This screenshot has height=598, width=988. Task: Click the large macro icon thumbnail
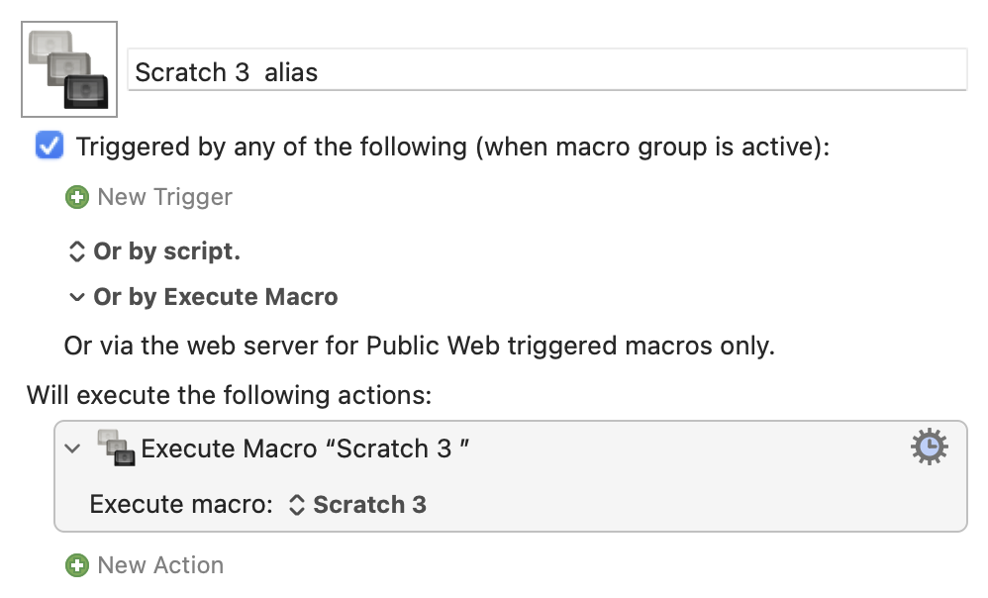pos(69,69)
